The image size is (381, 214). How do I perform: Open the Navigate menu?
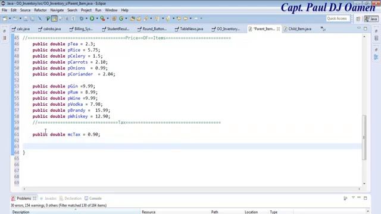click(x=57, y=10)
